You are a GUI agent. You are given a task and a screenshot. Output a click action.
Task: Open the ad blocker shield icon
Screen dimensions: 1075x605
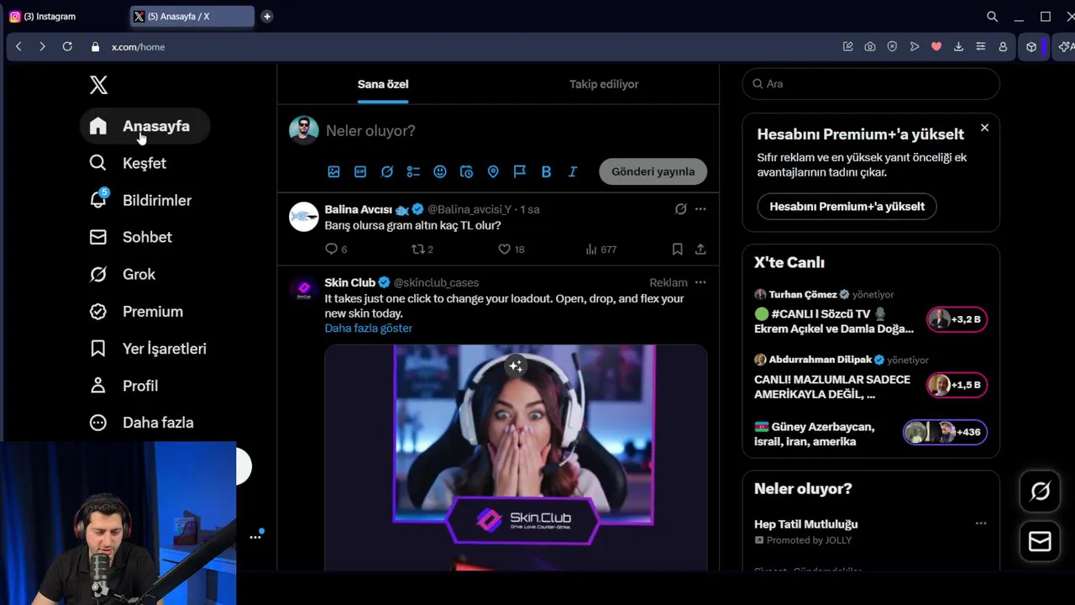point(892,47)
